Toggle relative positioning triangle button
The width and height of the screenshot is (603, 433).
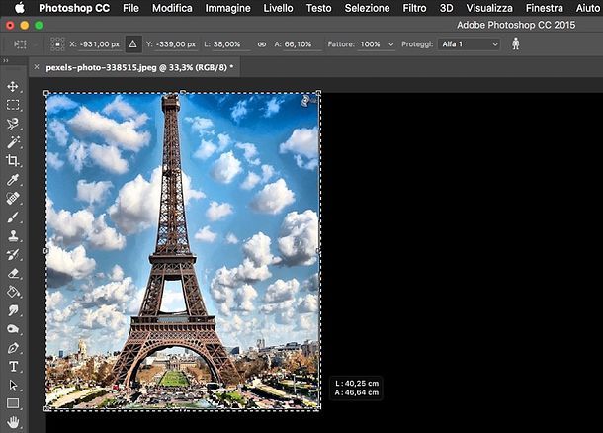click(x=133, y=44)
